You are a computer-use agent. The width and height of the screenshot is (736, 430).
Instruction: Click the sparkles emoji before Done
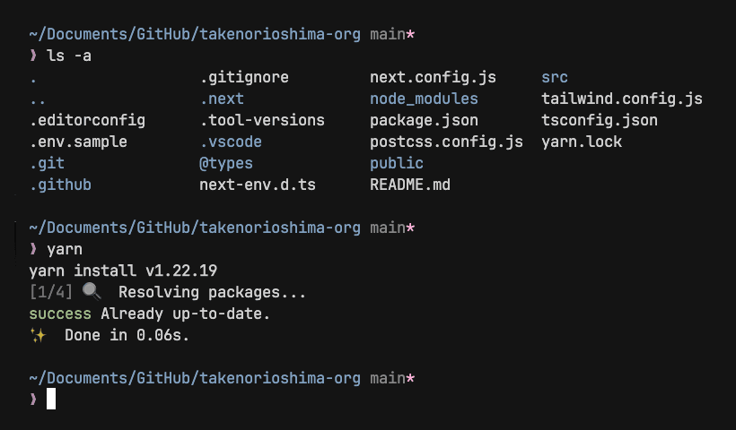click(x=38, y=335)
